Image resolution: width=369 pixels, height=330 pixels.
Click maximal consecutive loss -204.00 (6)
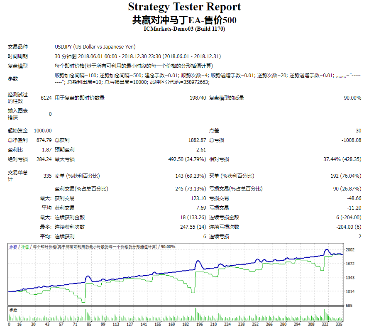[x=349, y=227]
